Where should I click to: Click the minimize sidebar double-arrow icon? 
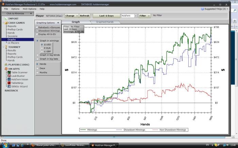pyautogui.click(x=31, y=14)
